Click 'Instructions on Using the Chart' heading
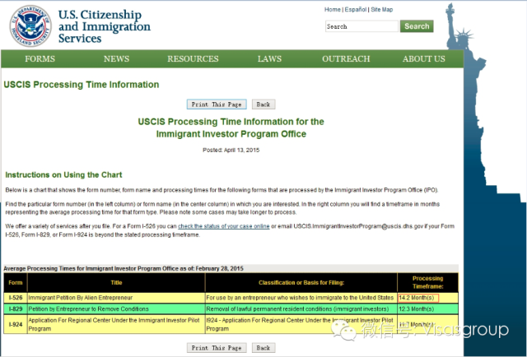 [x=63, y=175]
